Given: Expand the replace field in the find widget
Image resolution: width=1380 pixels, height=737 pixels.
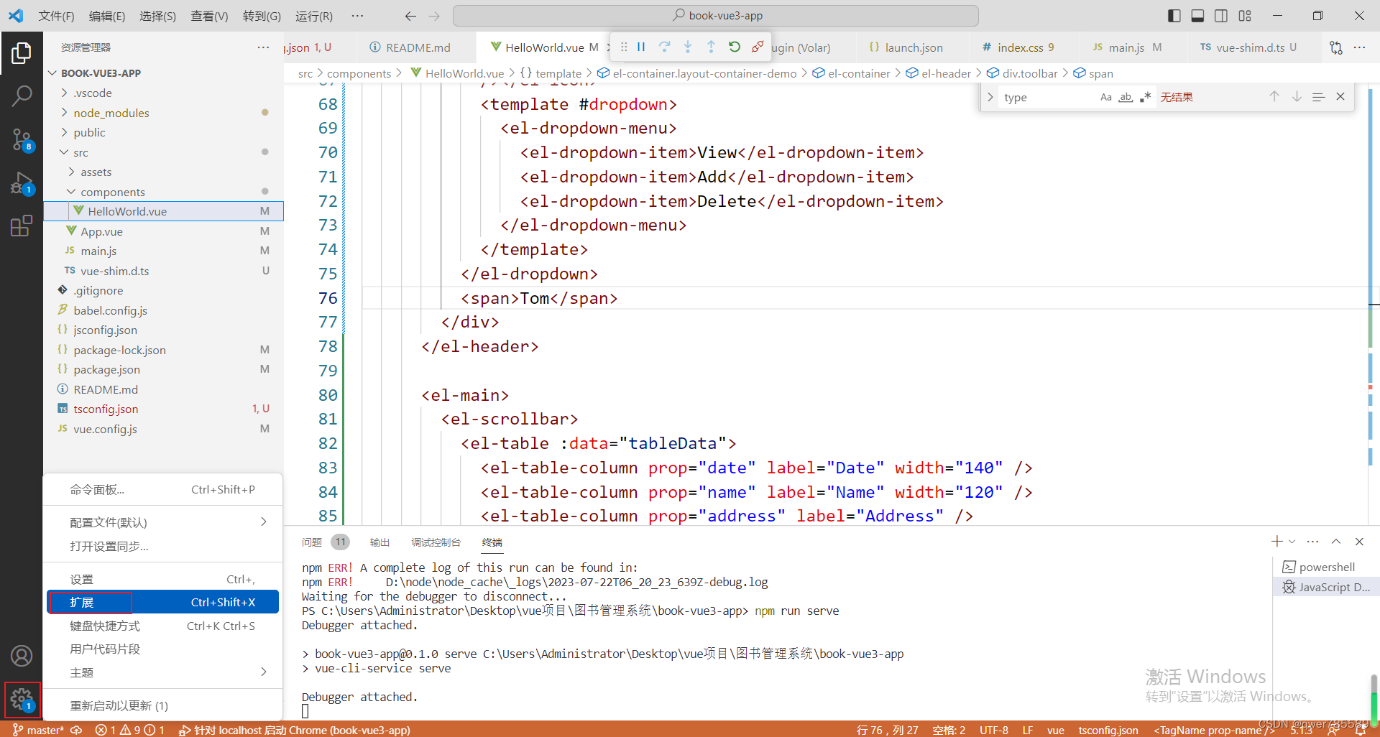Looking at the screenshot, I should 990,96.
